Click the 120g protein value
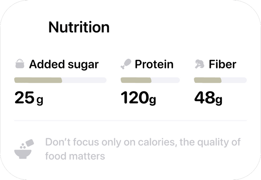Screen dimensions: 261x180 [x=138, y=98]
